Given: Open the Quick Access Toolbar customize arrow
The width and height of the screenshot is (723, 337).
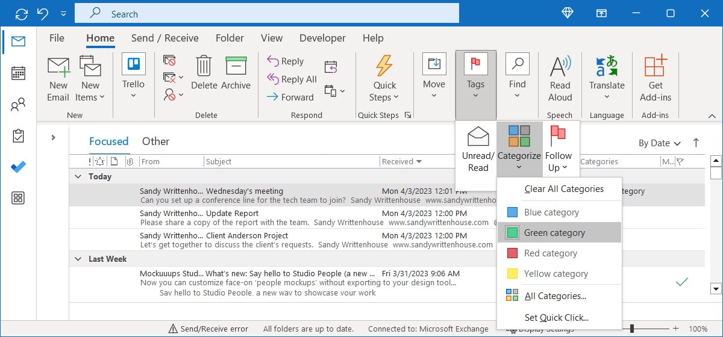Looking at the screenshot, I should click(64, 13).
